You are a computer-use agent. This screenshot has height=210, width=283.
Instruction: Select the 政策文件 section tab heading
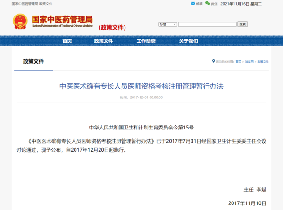[x=33, y=61]
